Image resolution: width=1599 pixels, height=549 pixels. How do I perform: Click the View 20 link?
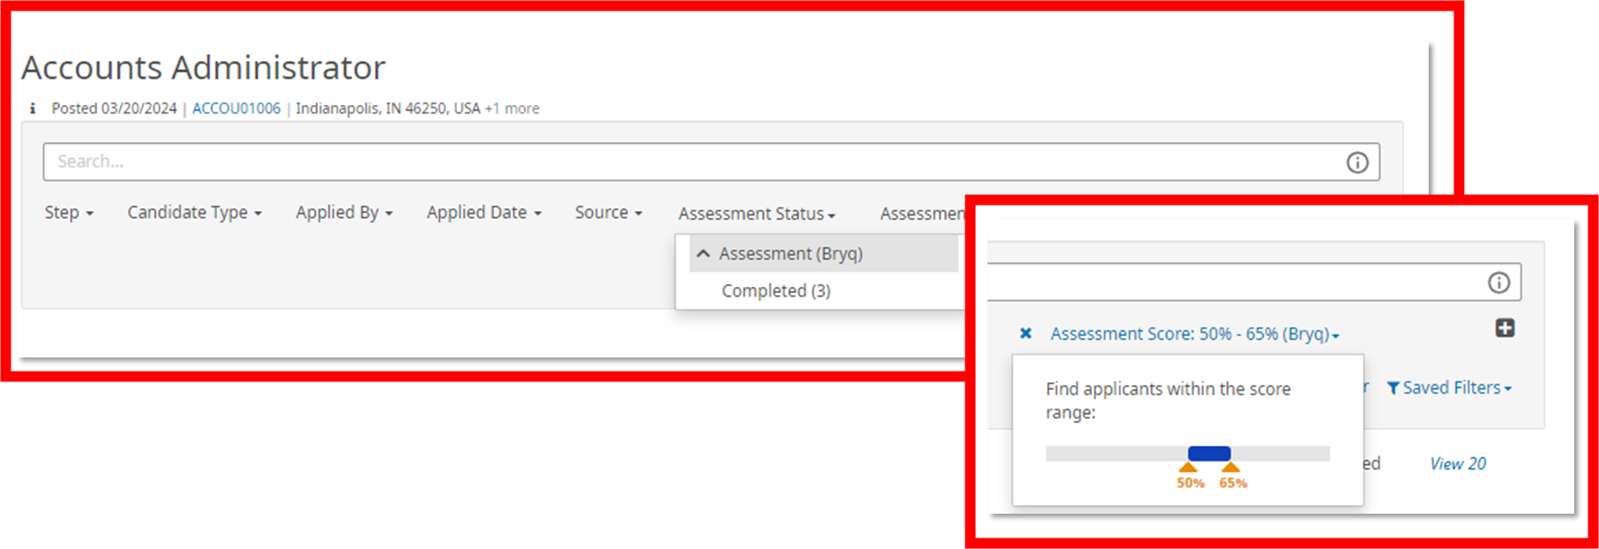click(x=1457, y=464)
